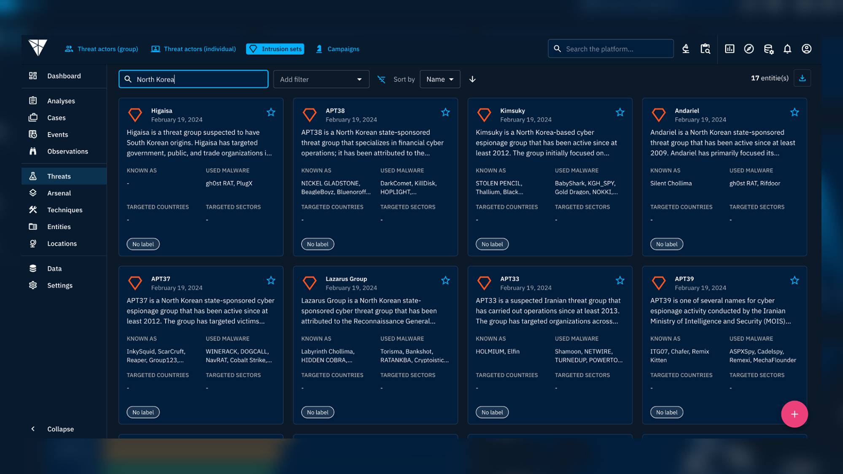Click the Dashboard sidebar icon
The height and width of the screenshot is (474, 843).
[x=33, y=76]
